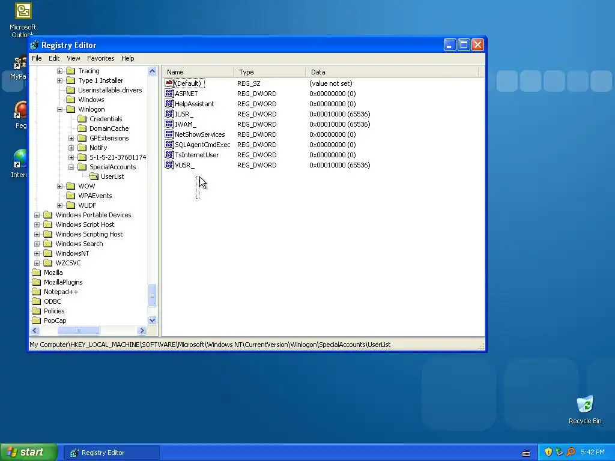The width and height of the screenshot is (615, 461).
Task: Click the Mozilla folder icon
Action: 37,273
